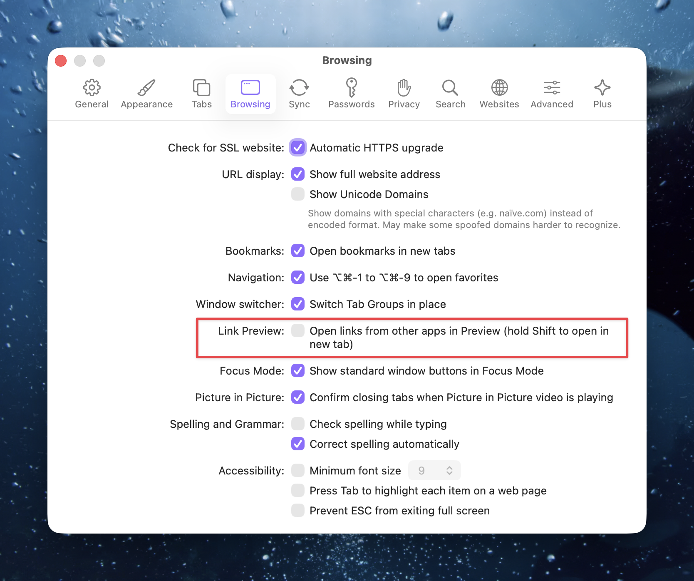Open the Sync settings icon
The width and height of the screenshot is (694, 581).
pos(299,88)
